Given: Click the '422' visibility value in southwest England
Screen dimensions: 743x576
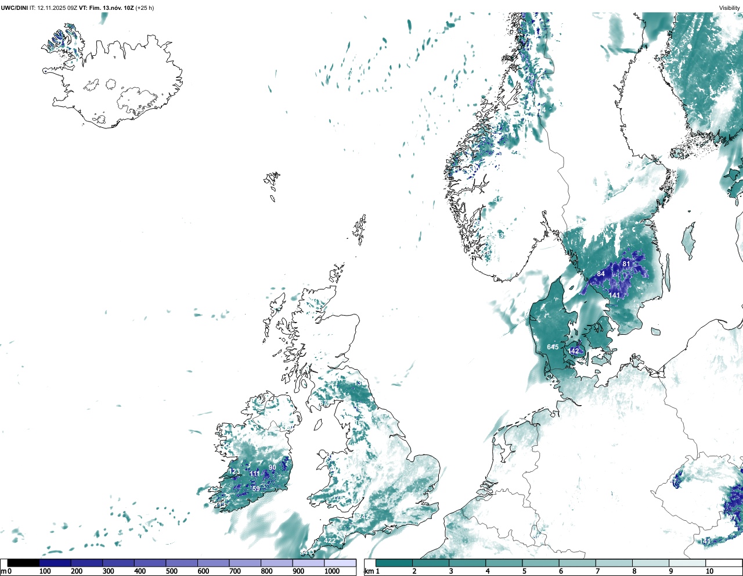Looking at the screenshot, I should (330, 541).
